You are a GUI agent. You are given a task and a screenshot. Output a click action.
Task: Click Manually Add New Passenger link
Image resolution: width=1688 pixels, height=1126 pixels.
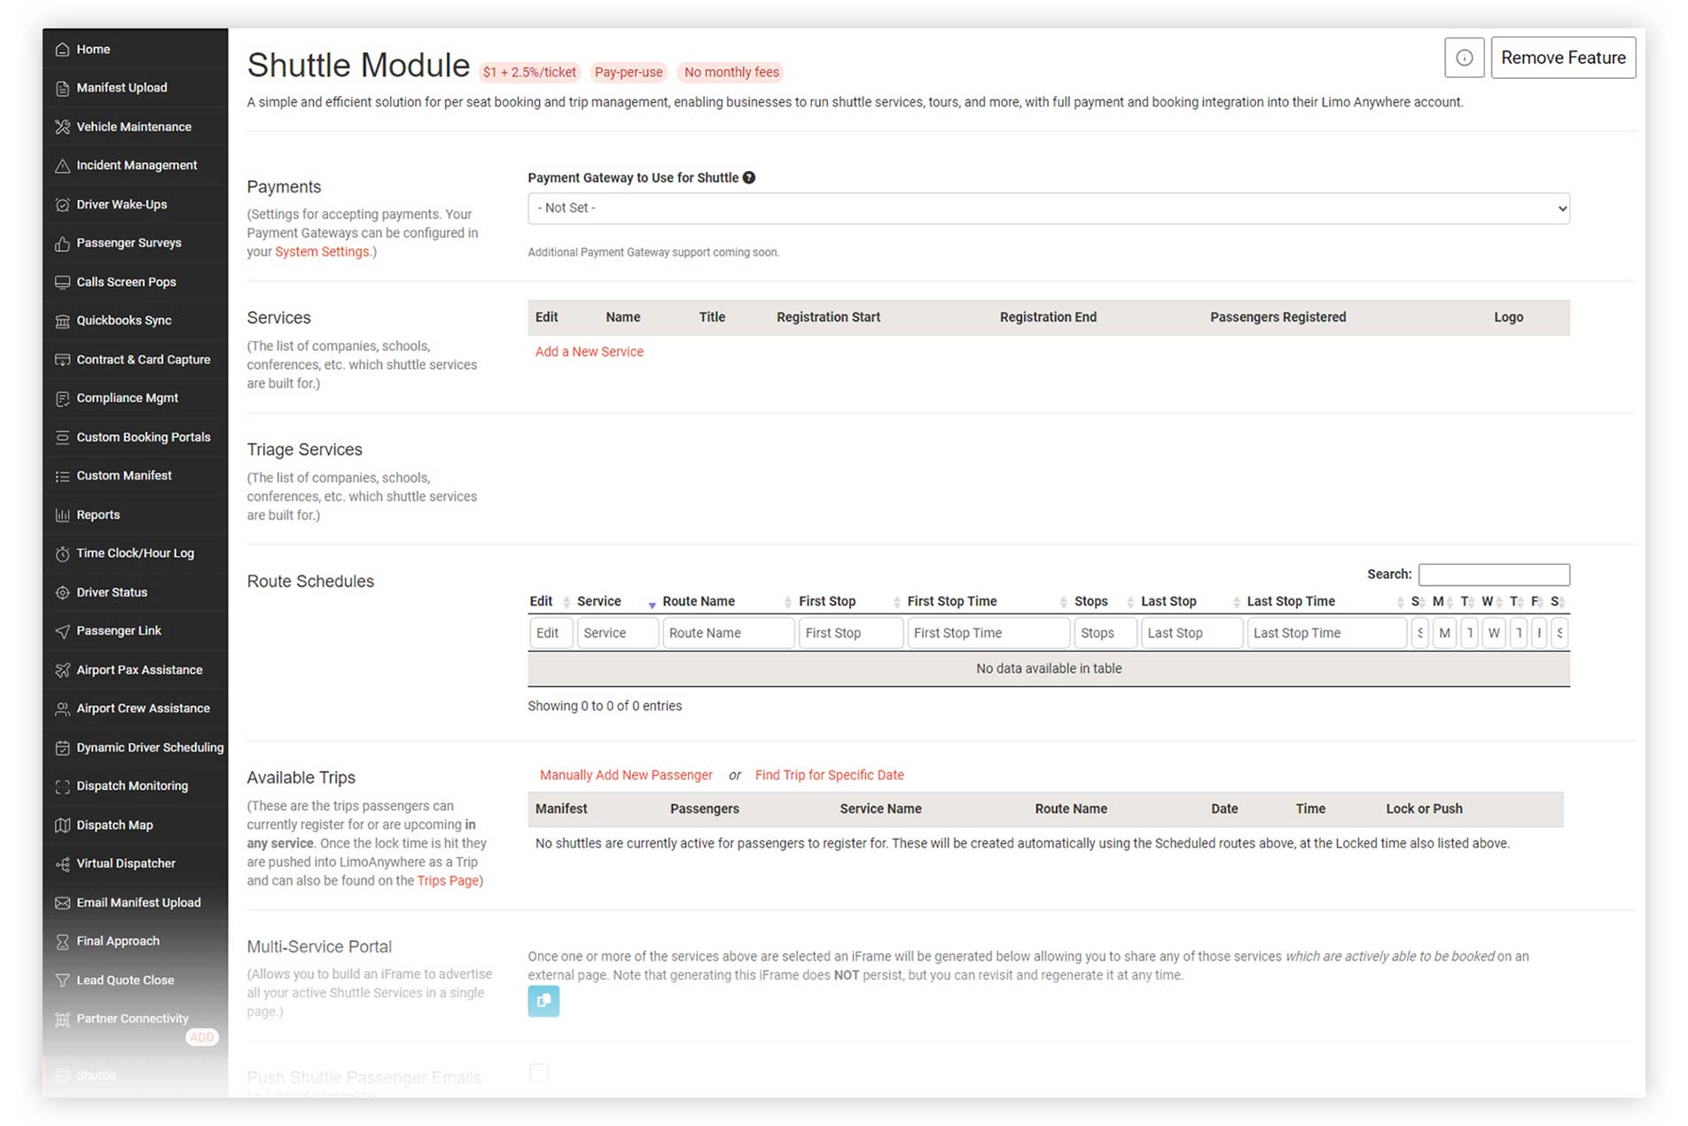pos(625,775)
